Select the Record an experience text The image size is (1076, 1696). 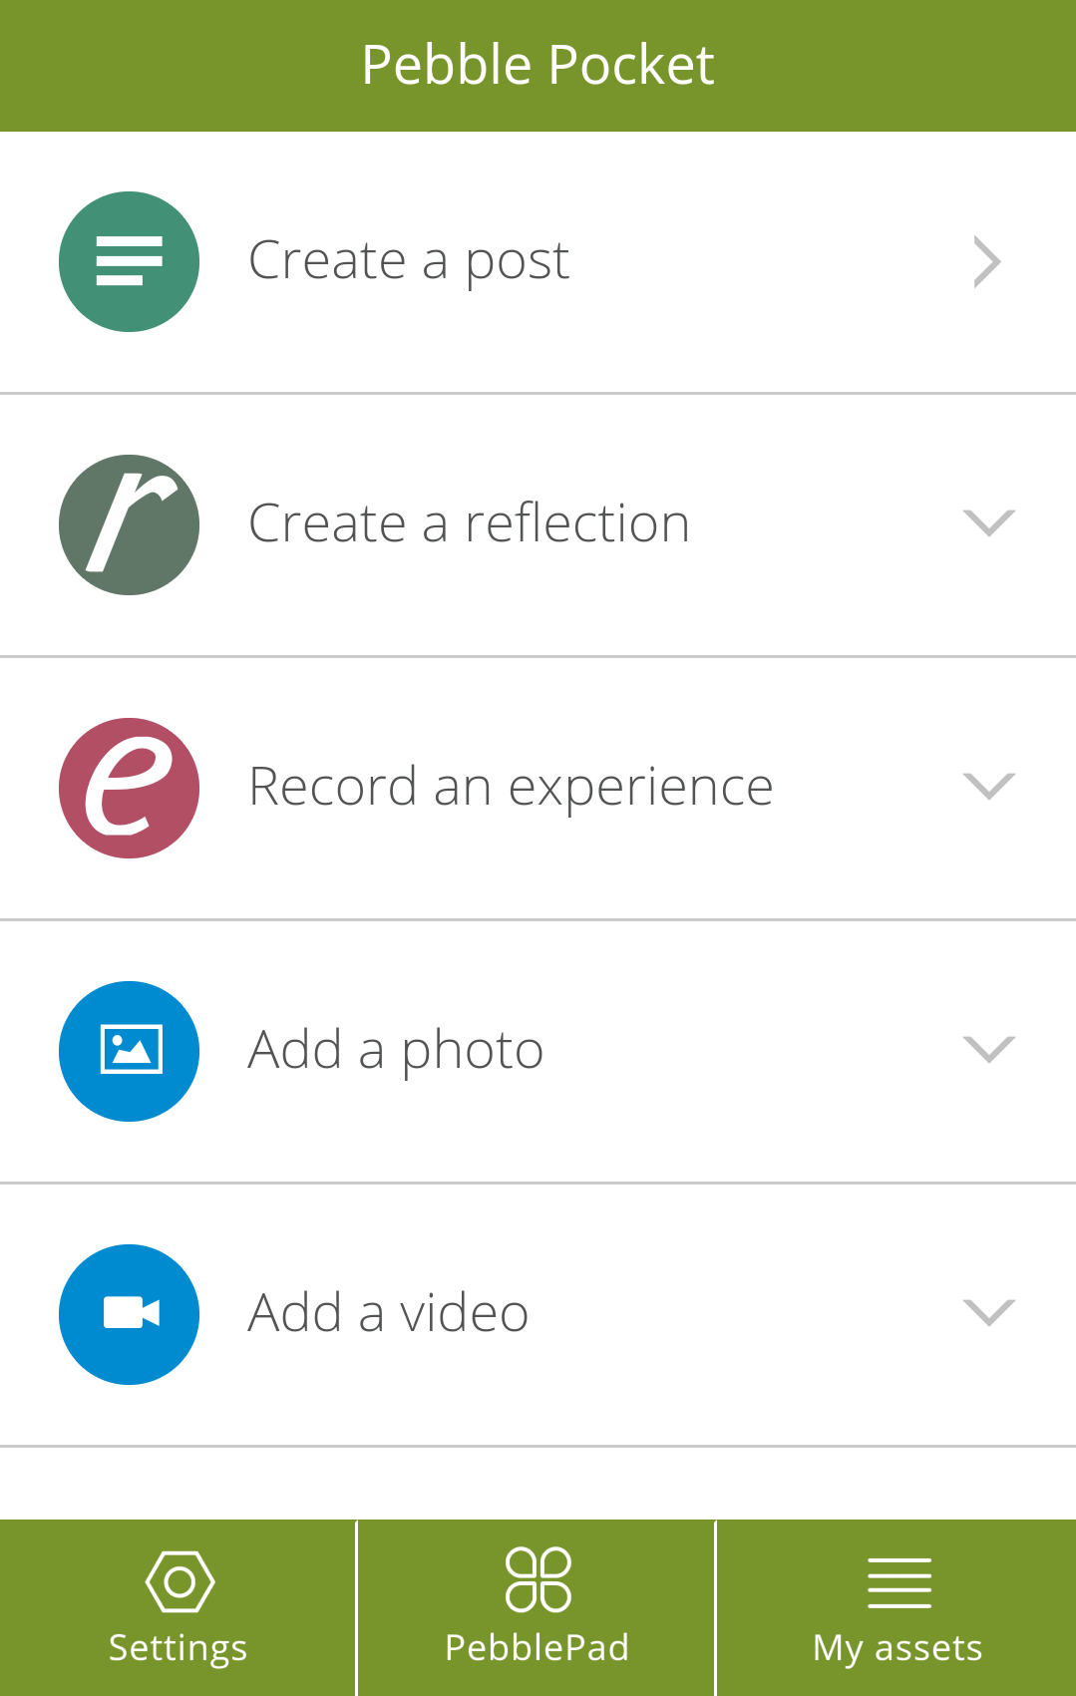coord(511,788)
